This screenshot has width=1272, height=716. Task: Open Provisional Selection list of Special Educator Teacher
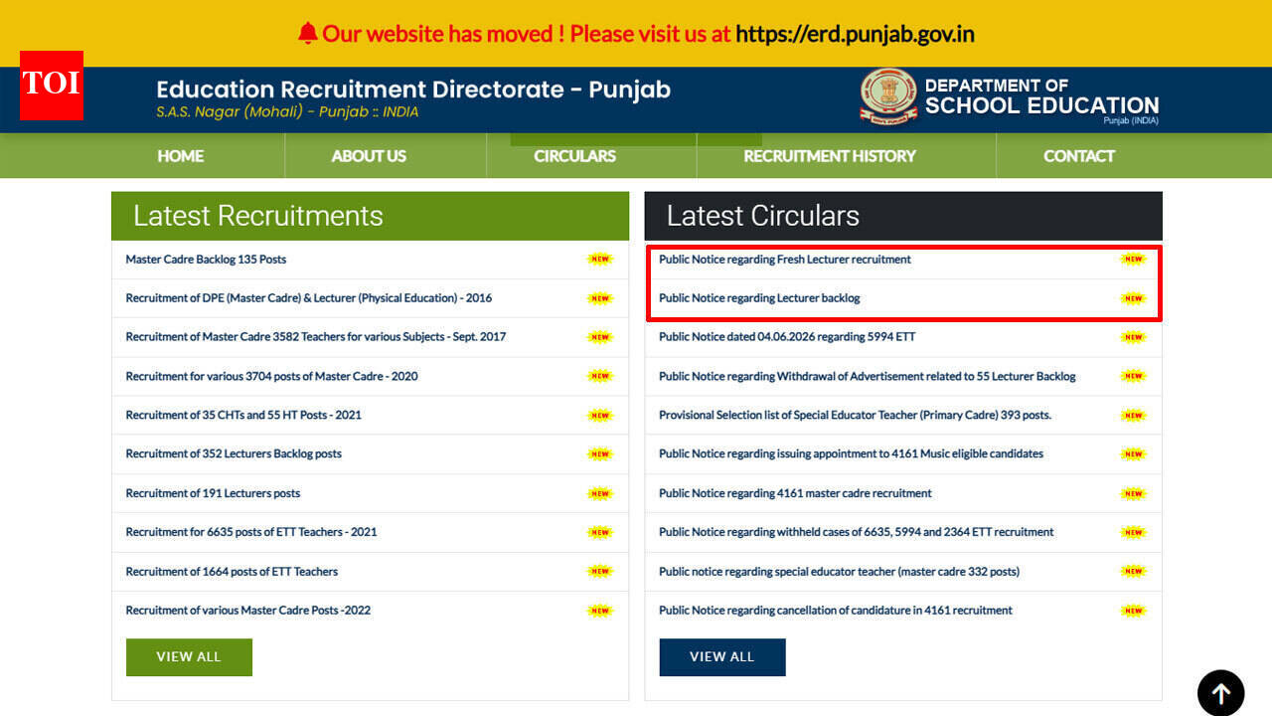point(855,416)
